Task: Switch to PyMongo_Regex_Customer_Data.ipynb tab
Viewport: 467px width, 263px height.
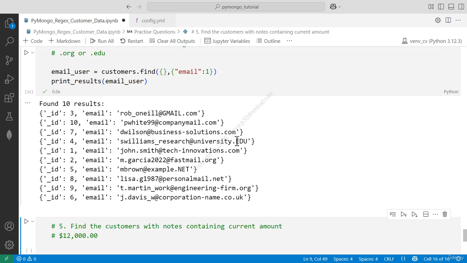Action: [74, 20]
